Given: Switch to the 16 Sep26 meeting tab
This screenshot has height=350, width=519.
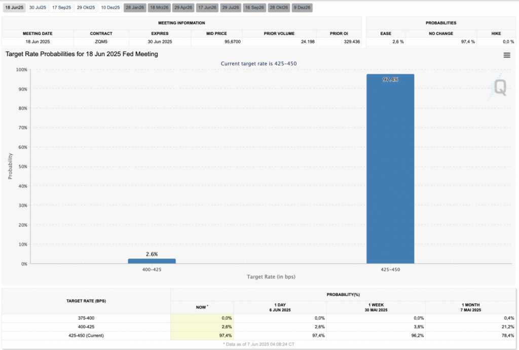Looking at the screenshot, I should click(254, 8).
